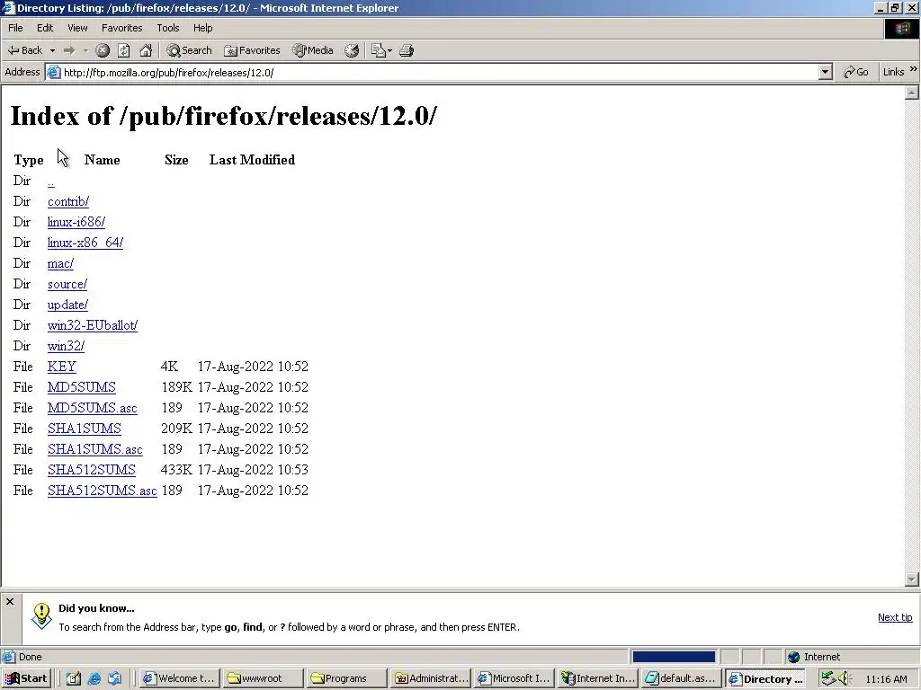Screen dimensions: 921x690
Task: Click the volume speaker tray icon
Action: (x=844, y=678)
